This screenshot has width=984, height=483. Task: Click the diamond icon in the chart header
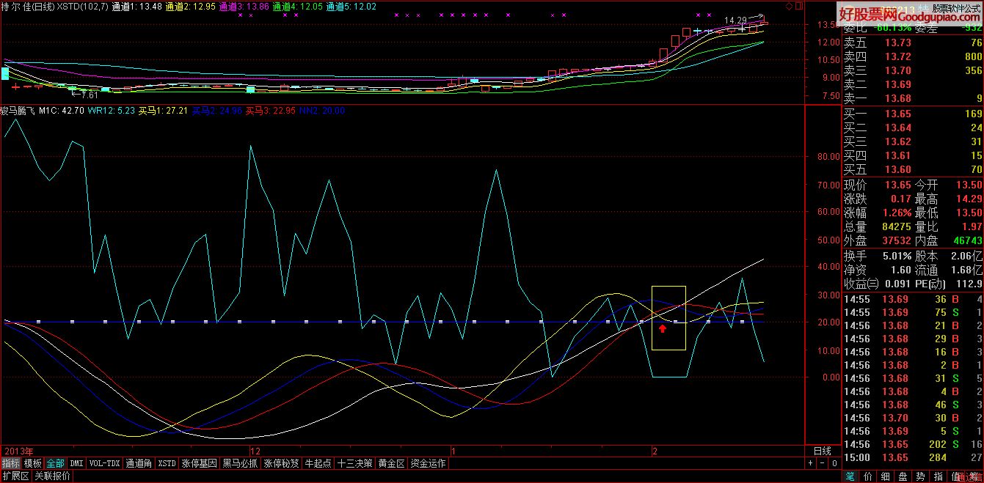point(789,5)
